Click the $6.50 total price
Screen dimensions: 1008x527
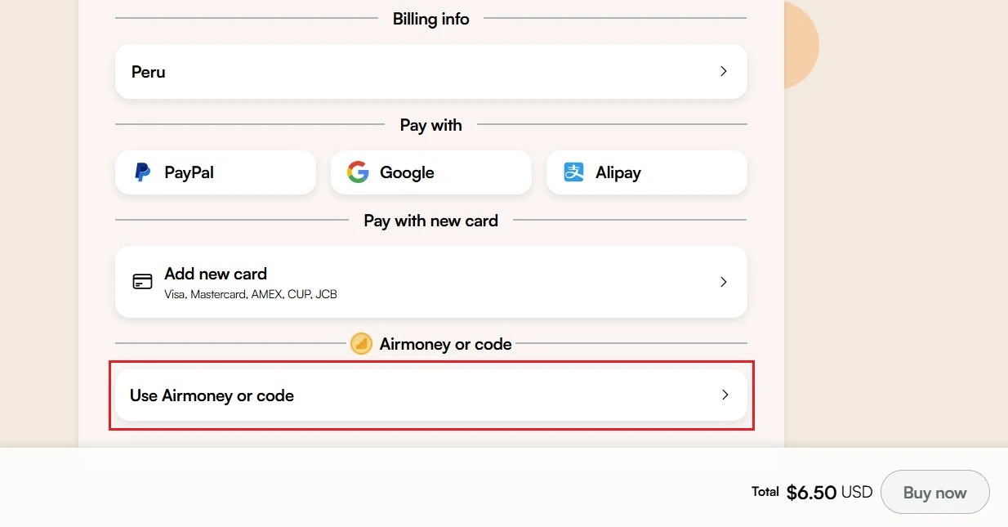coord(811,493)
